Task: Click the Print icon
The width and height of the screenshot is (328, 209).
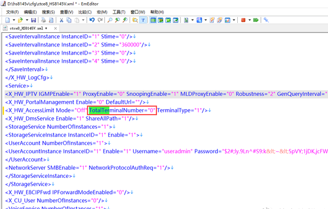Action: tap(44, 20)
